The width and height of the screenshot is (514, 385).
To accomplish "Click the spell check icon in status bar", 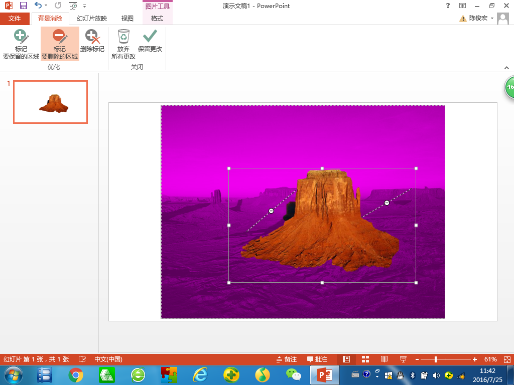I will (82, 359).
